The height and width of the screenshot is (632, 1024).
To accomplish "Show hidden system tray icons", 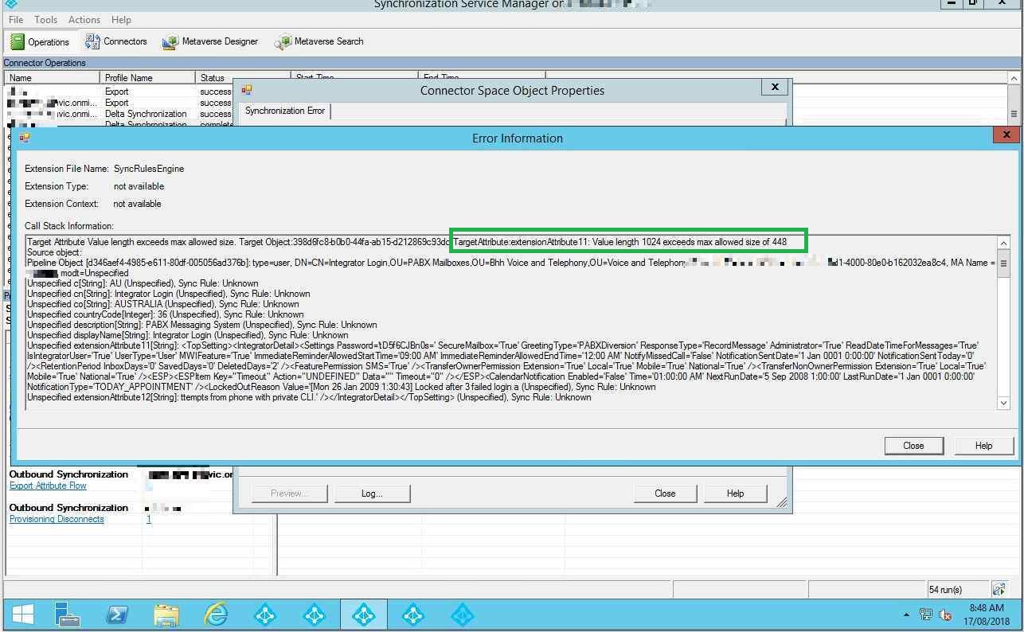I will pos(906,615).
